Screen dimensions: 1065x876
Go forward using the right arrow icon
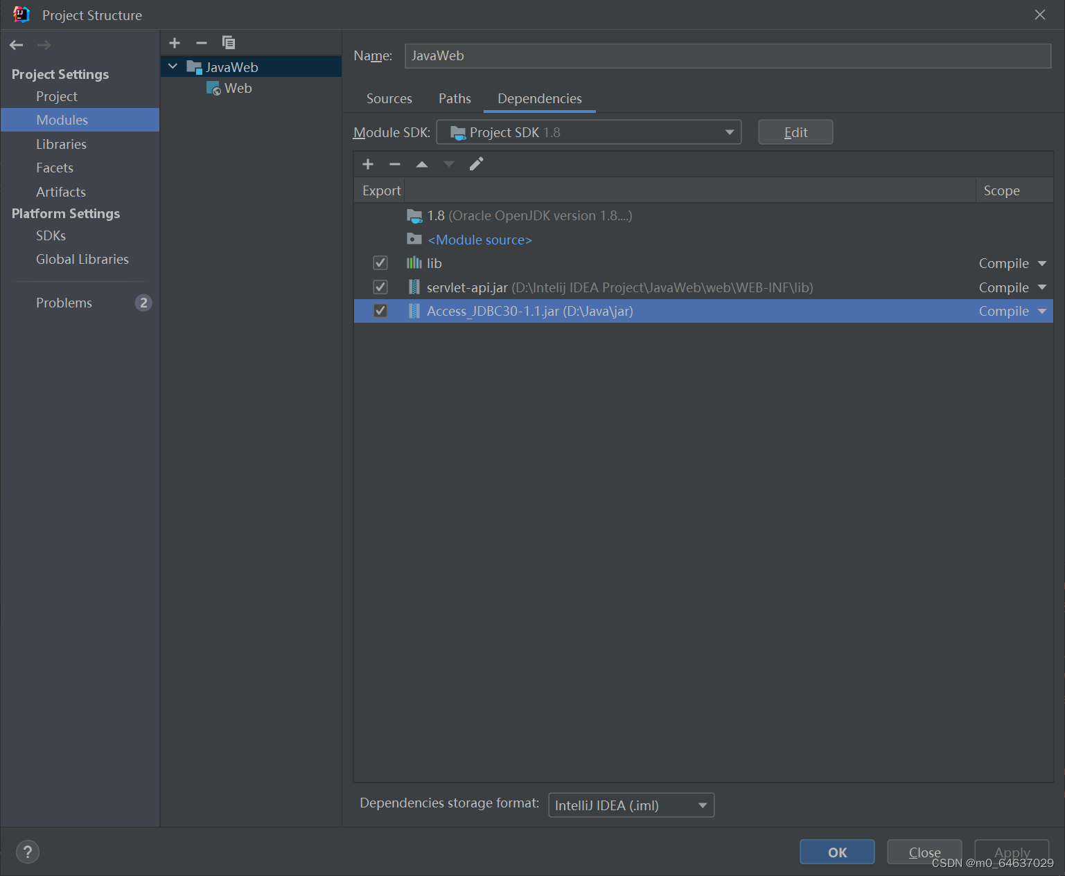click(x=44, y=45)
